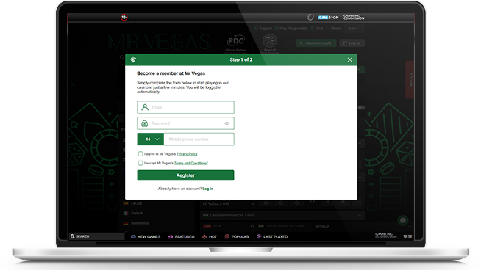Screen dimensions: 481x270
Task: Click the Gambling Commission logo in bottom bar
Action: click(x=385, y=236)
